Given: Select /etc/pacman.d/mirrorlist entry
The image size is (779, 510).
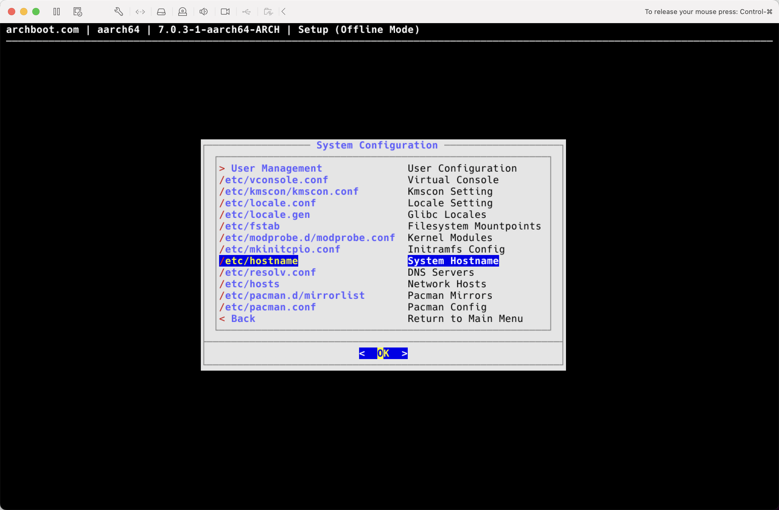Looking at the screenshot, I should 292,295.
